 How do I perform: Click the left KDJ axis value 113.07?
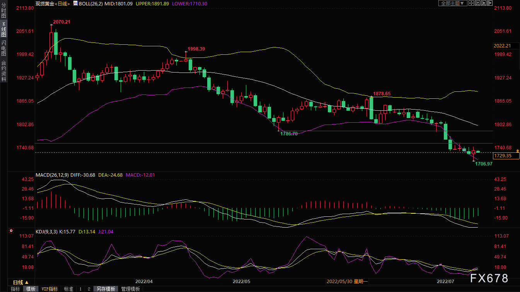tap(27, 236)
